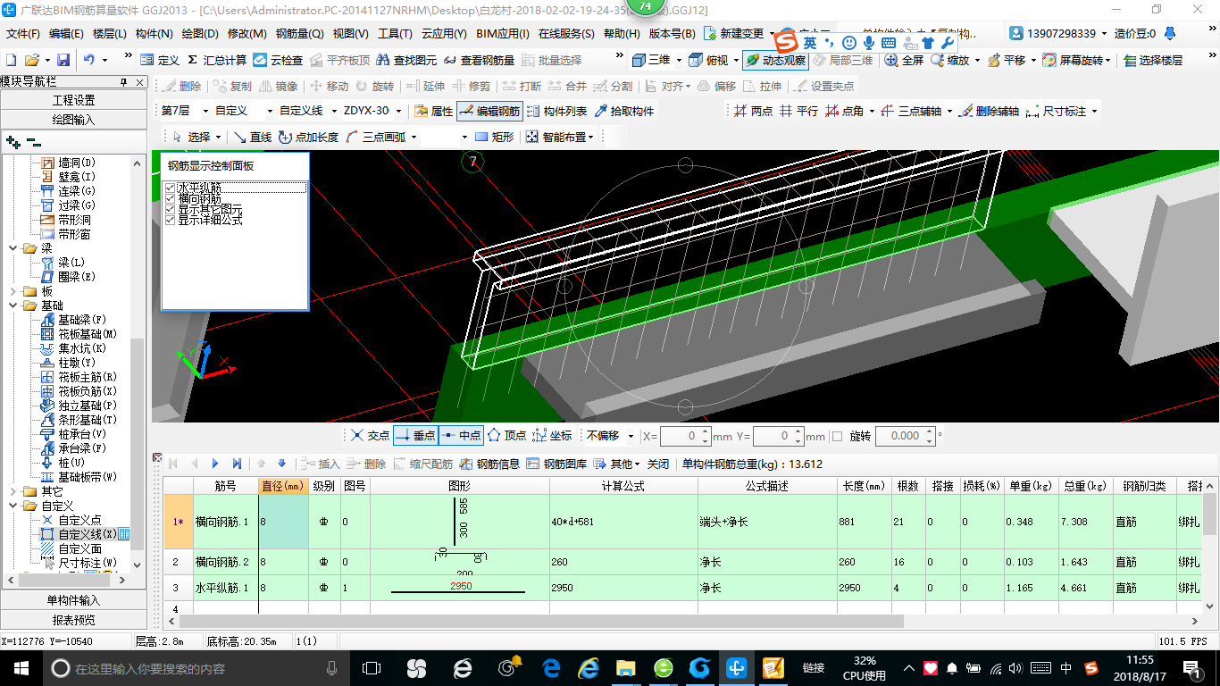
Task: Click the 屏幕旋转 screen rotate tool
Action: 1076,60
